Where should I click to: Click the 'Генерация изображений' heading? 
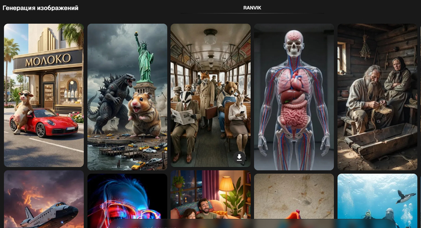point(40,8)
